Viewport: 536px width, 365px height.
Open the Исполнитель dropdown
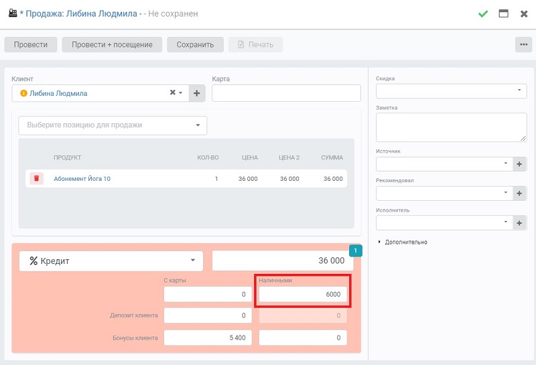point(444,223)
